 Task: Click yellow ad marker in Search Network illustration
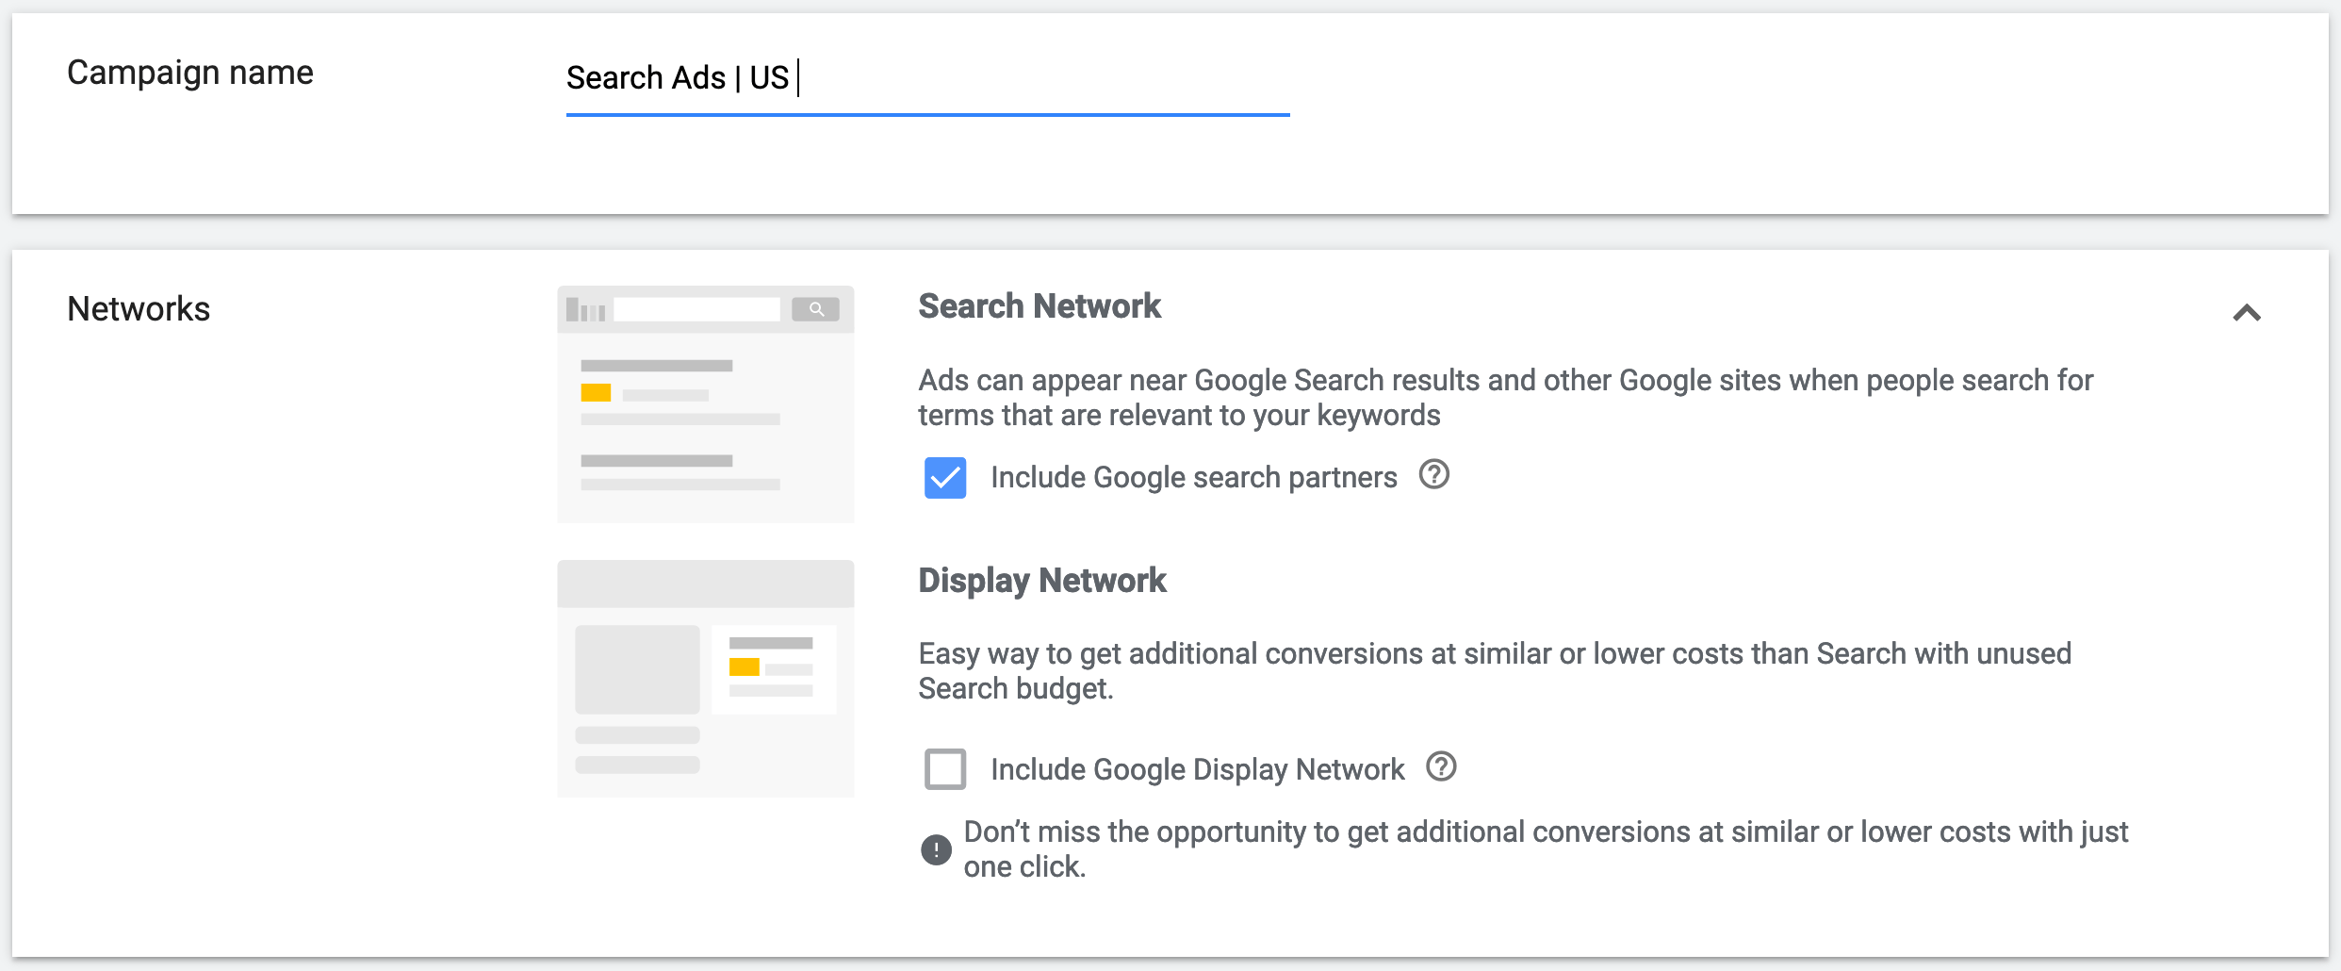[596, 393]
